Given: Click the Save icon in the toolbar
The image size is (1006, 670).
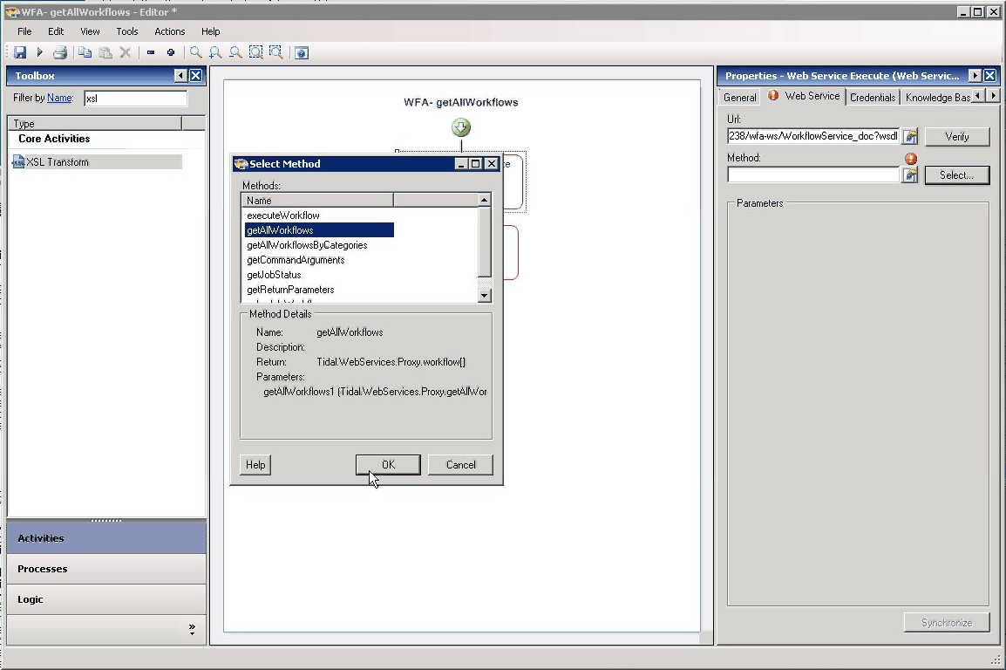Looking at the screenshot, I should point(20,53).
